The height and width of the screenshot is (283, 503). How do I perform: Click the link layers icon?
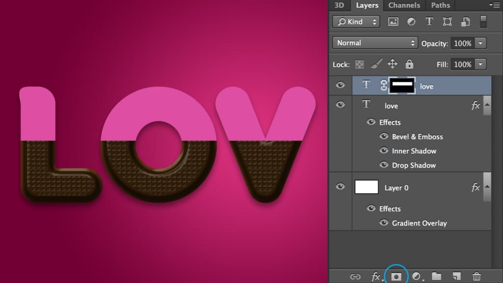tap(355, 277)
